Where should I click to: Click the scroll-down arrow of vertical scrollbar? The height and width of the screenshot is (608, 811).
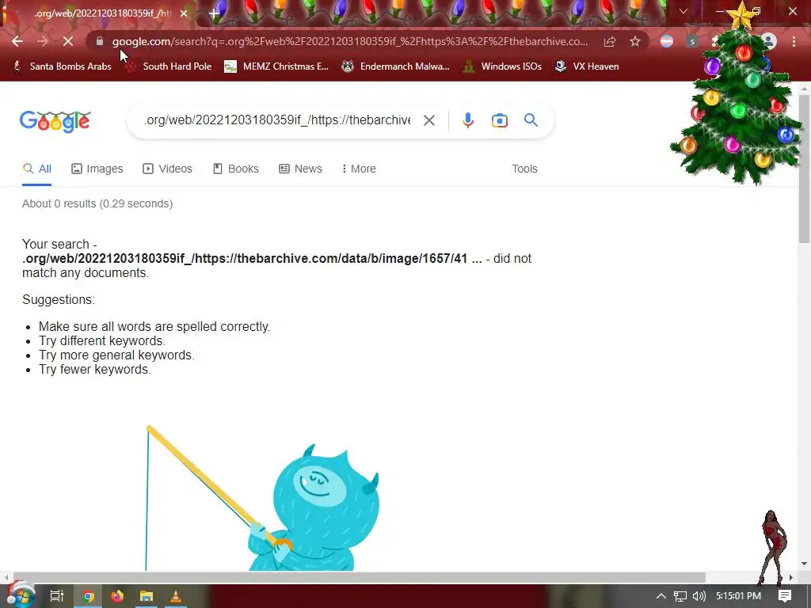click(x=805, y=564)
